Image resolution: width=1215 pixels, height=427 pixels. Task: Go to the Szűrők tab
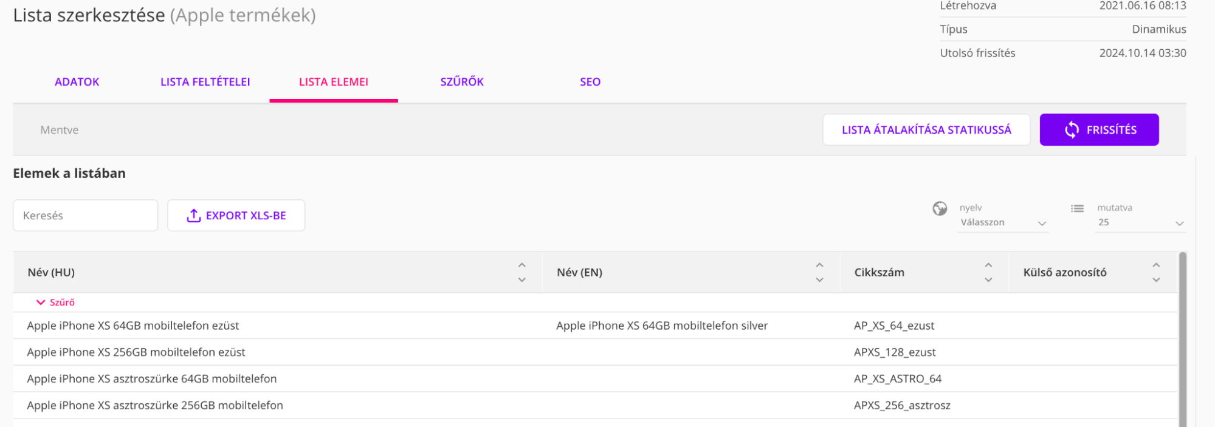[x=462, y=82]
